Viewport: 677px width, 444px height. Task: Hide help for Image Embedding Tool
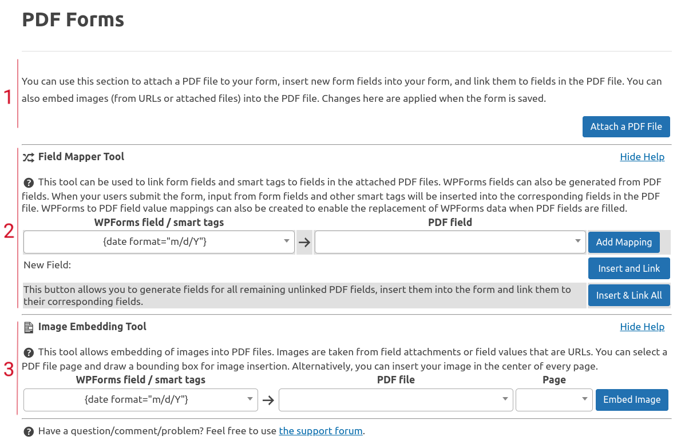(642, 327)
